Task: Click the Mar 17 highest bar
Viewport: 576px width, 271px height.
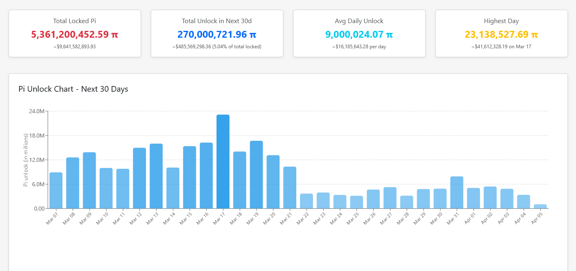Action: coord(223,161)
